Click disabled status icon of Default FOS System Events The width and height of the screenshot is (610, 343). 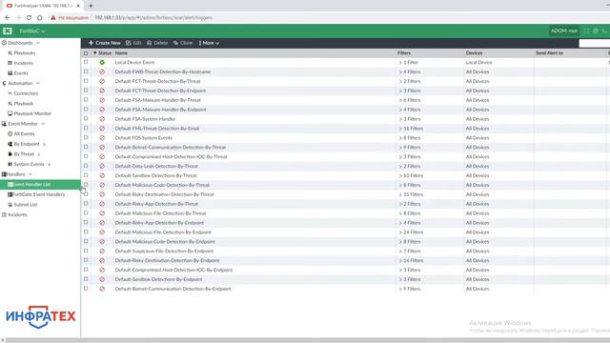102,137
